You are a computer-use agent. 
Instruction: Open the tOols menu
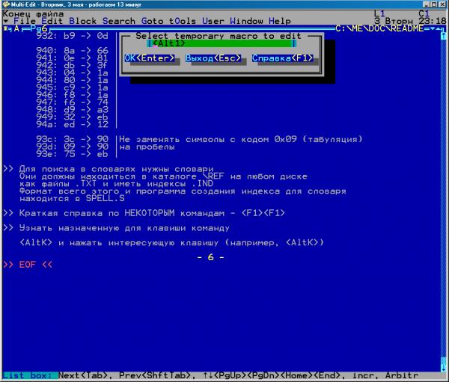point(184,21)
